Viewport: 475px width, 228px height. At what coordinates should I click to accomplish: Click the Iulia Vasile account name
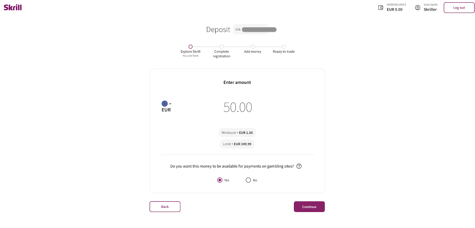pyautogui.click(x=430, y=5)
